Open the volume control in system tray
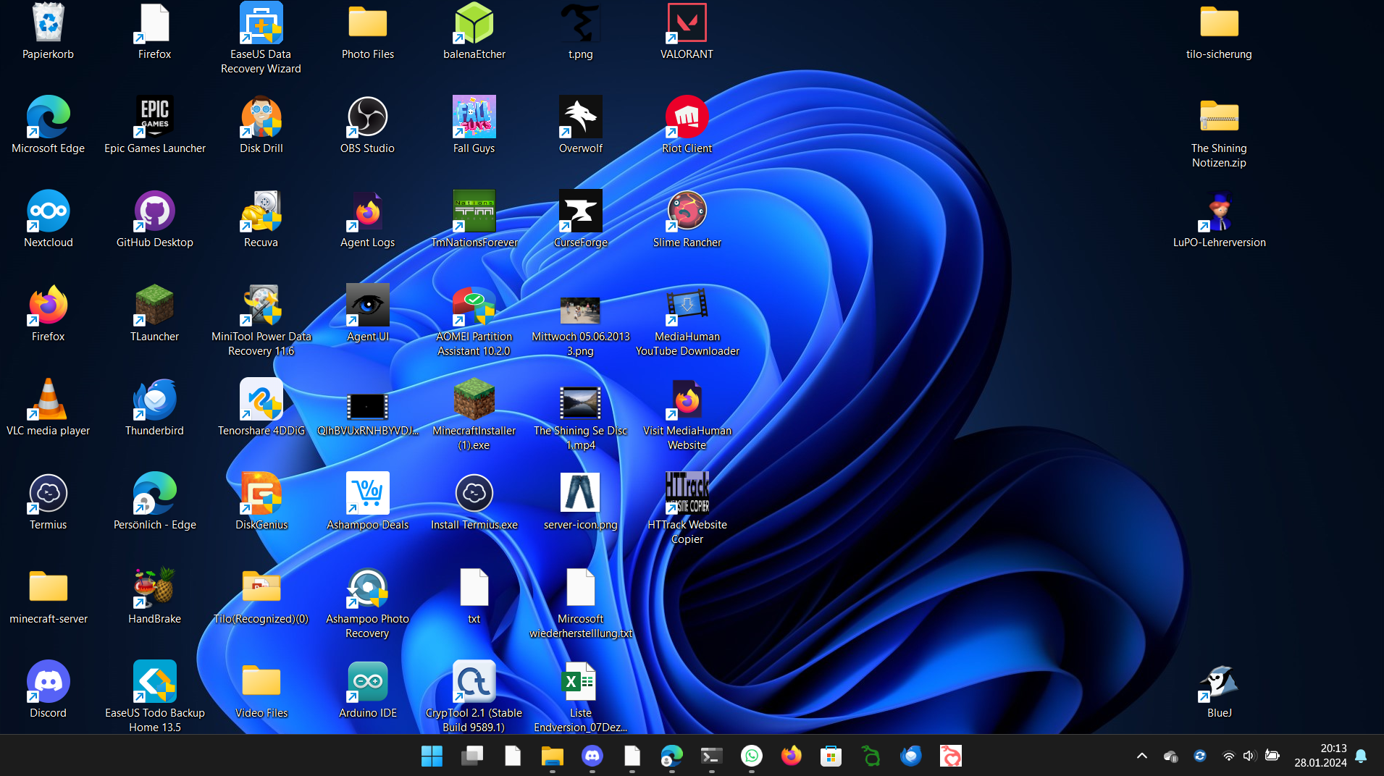The image size is (1384, 776). [x=1249, y=756]
